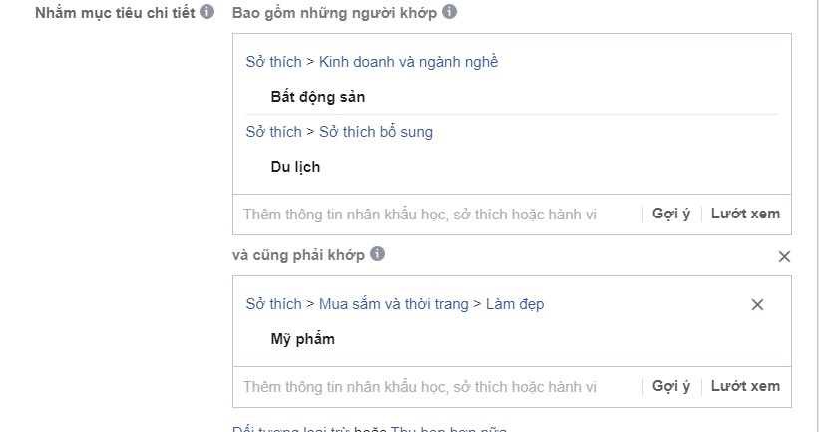This screenshot has width=819, height=432.
Task: Select the Du lịch interest
Action: tap(295, 167)
